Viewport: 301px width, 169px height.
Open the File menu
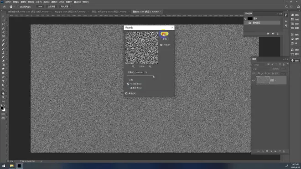[8, 2]
